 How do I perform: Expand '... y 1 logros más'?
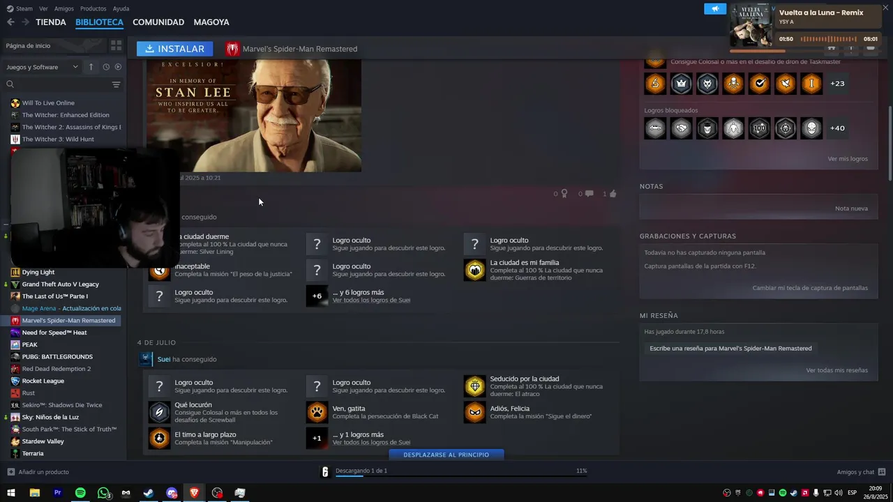point(358,435)
